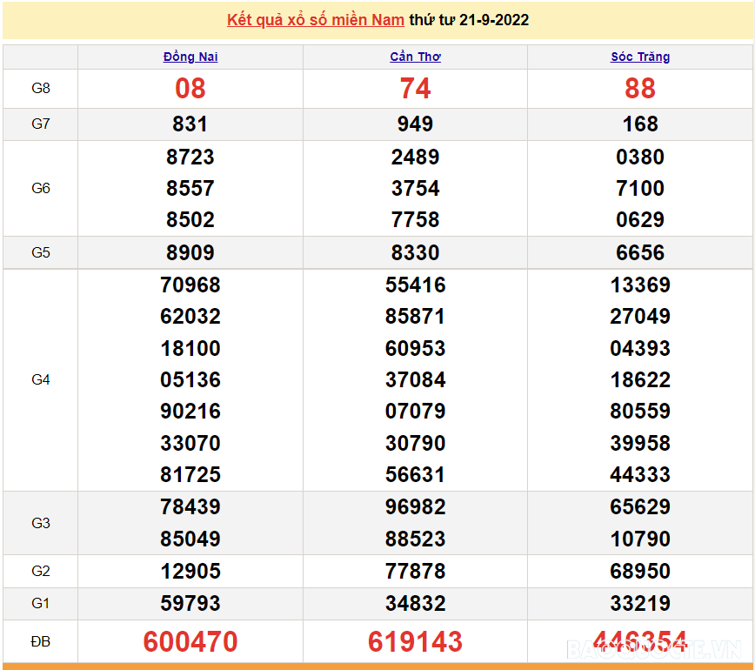This screenshot has width=755, height=670.
Task: Click the G4 result 05136
Action: [190, 380]
